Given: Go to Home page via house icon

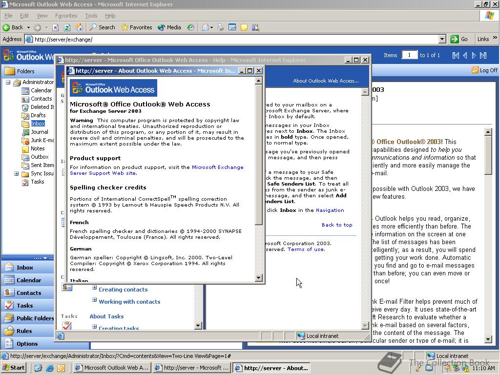Looking at the screenshot, I should [x=79, y=27].
